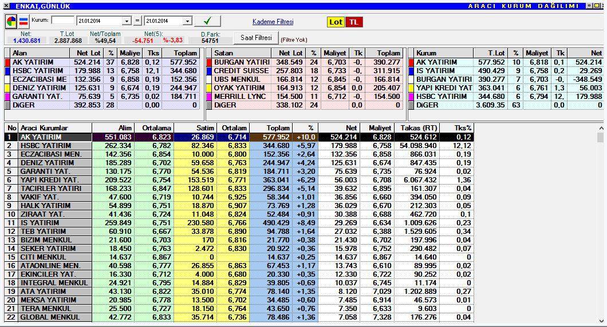Click the Net value 1.430.681
Screen dimensions: 607x327
(x=27, y=41)
